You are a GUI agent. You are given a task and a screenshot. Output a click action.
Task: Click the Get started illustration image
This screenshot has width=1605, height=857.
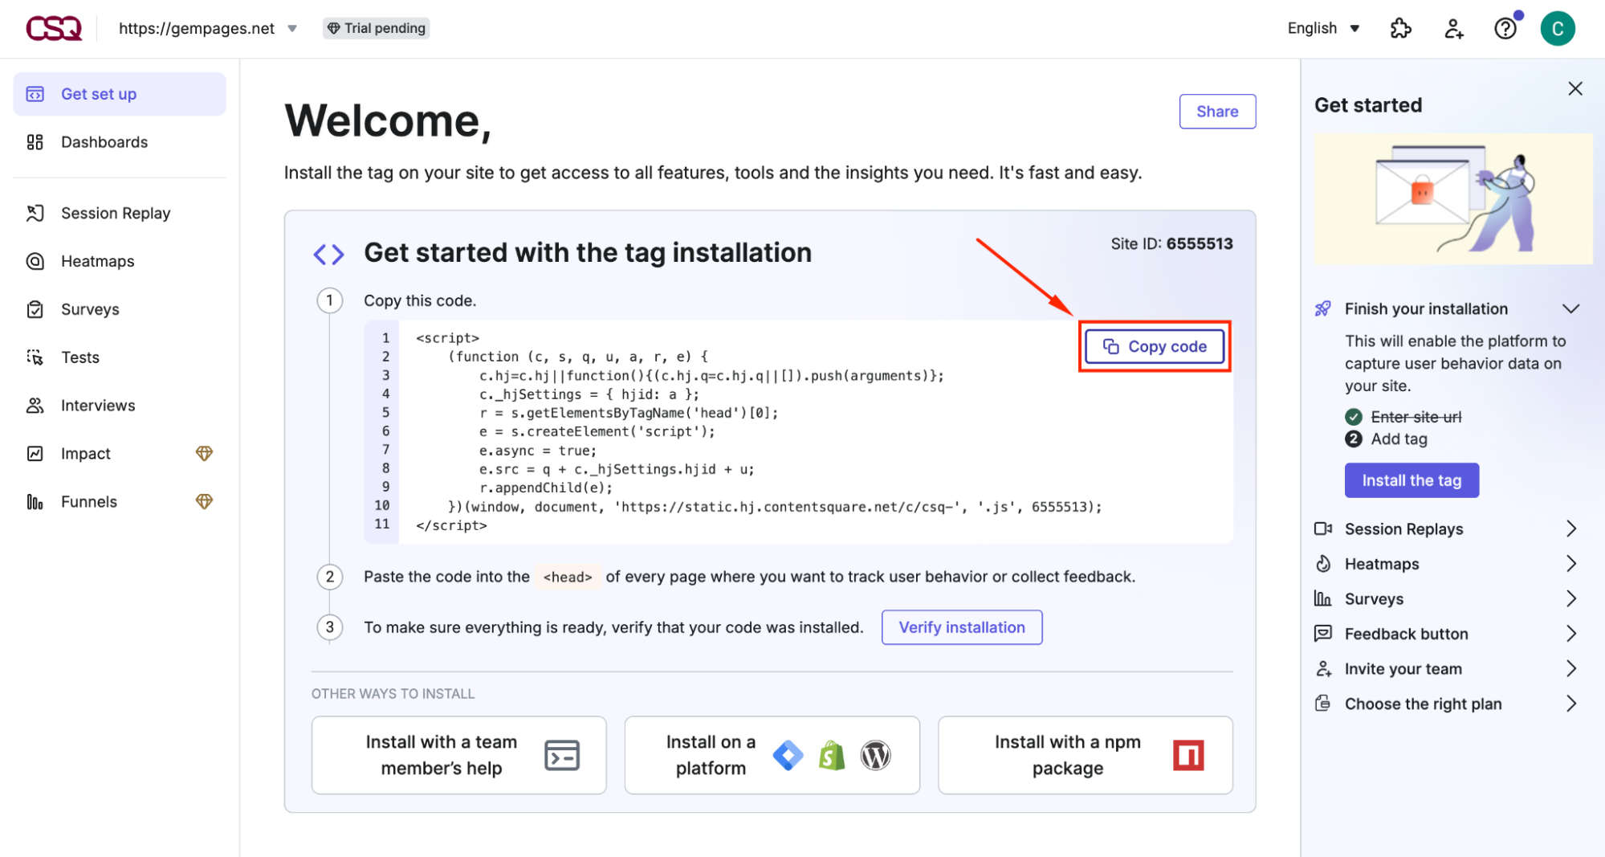(x=1453, y=199)
